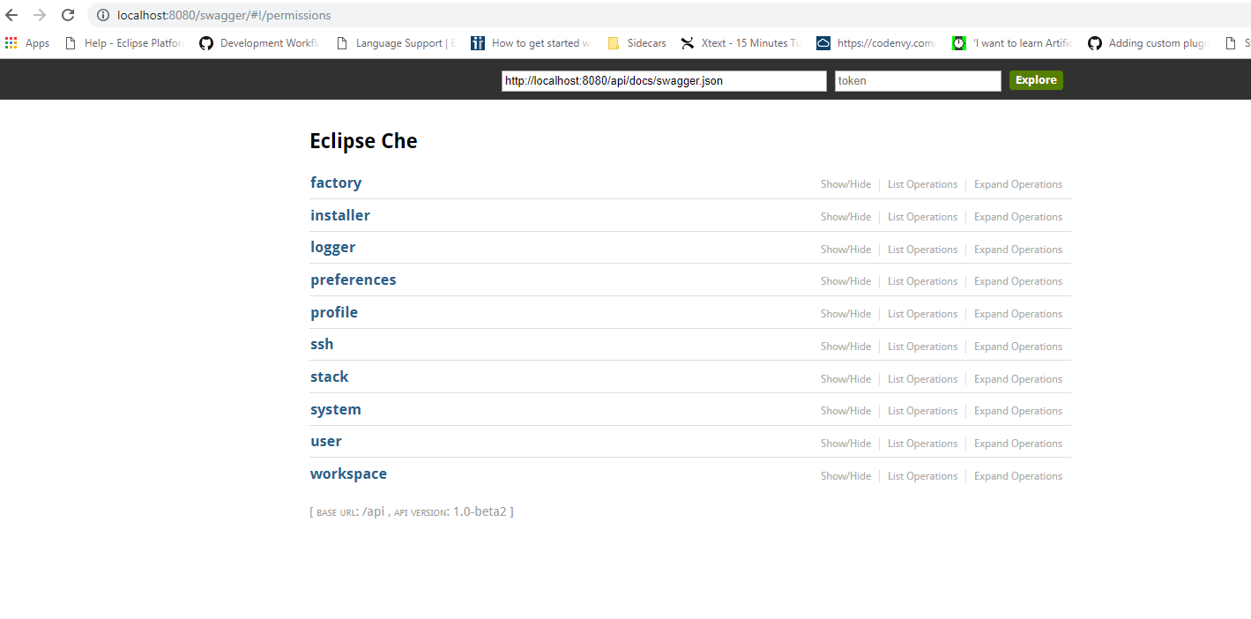Click the green Explore button
Screen dimensions: 1251x619
tap(1036, 80)
